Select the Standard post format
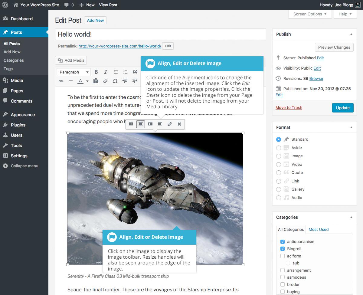 [279, 139]
